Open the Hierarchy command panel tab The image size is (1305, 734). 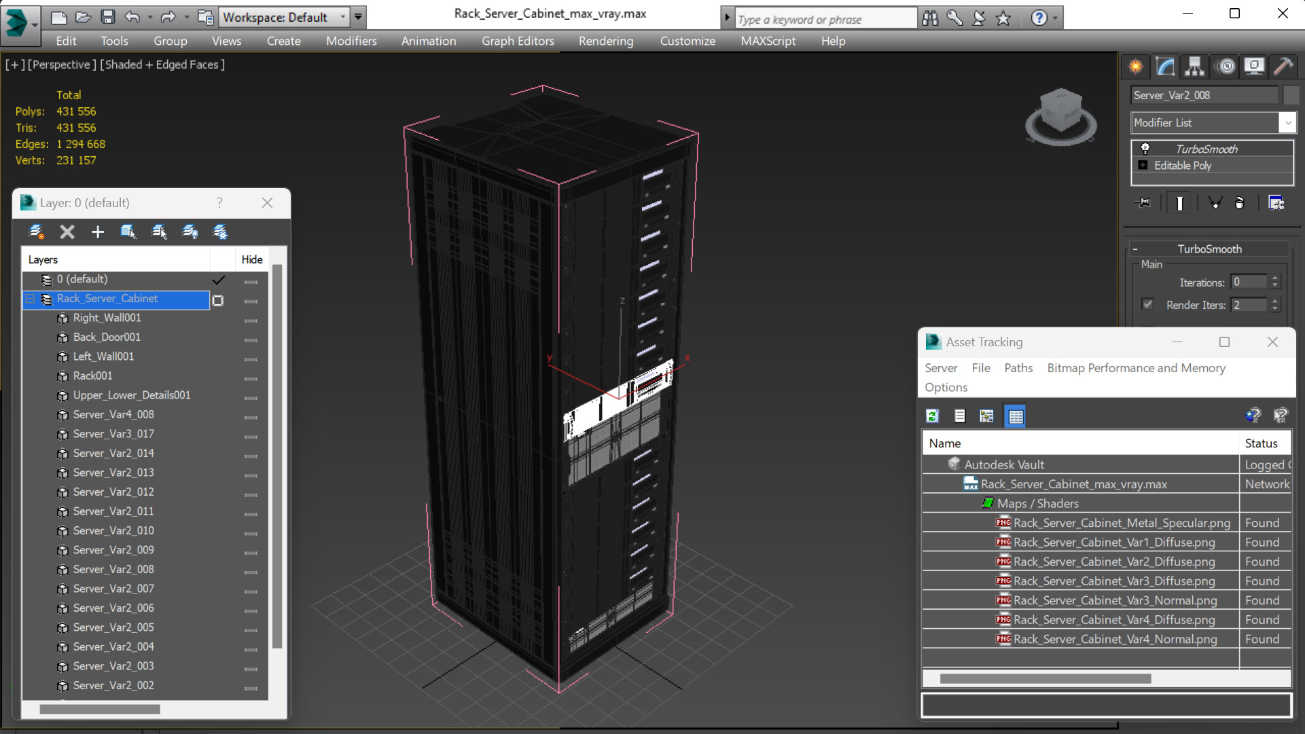click(x=1194, y=66)
